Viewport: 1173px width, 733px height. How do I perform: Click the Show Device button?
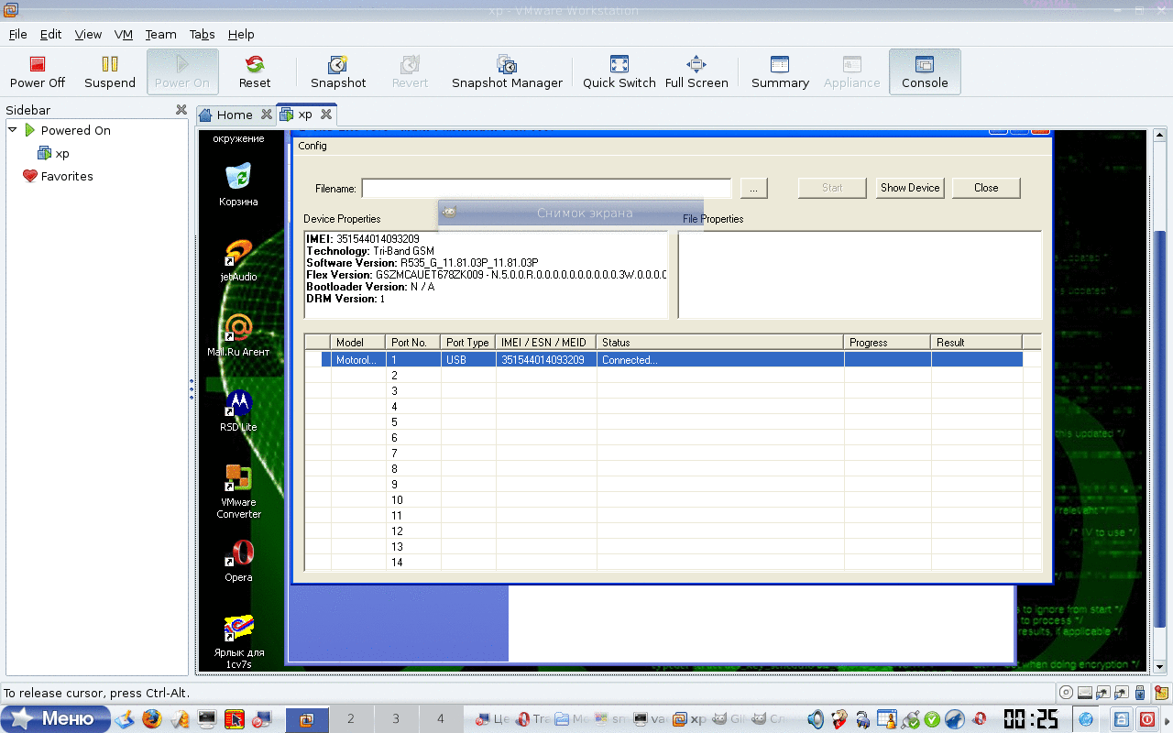(x=910, y=188)
